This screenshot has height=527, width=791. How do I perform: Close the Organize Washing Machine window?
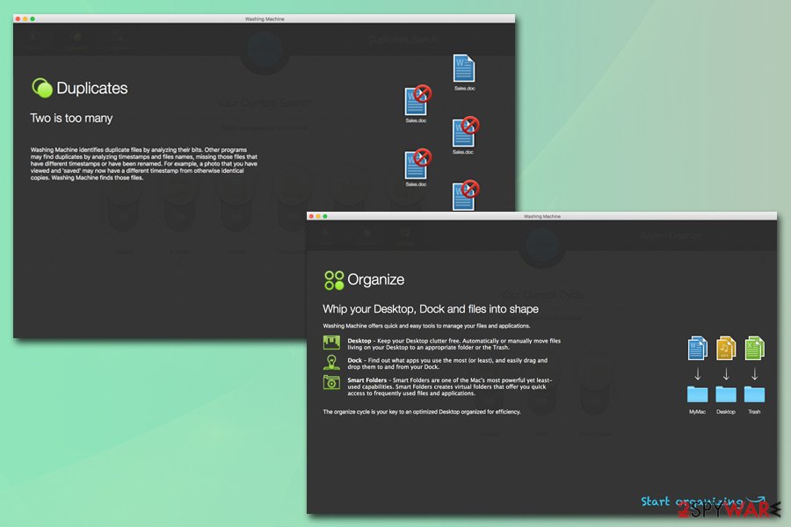point(311,216)
